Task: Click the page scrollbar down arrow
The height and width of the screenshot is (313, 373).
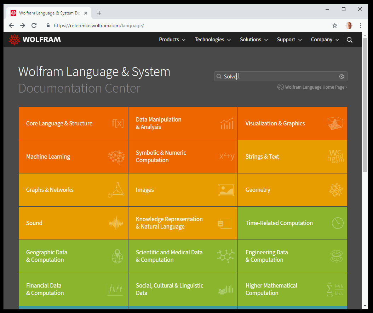Action: coord(365,306)
